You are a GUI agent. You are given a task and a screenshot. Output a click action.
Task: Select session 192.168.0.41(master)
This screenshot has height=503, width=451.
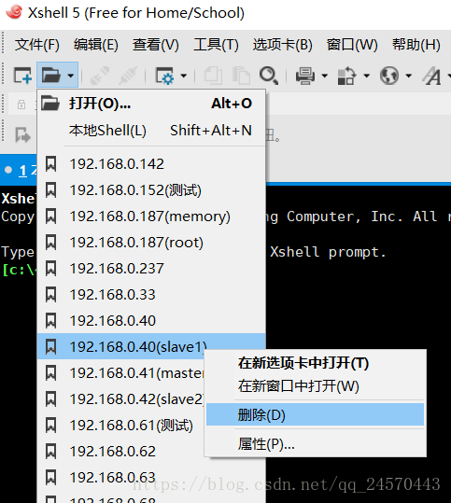(120, 373)
